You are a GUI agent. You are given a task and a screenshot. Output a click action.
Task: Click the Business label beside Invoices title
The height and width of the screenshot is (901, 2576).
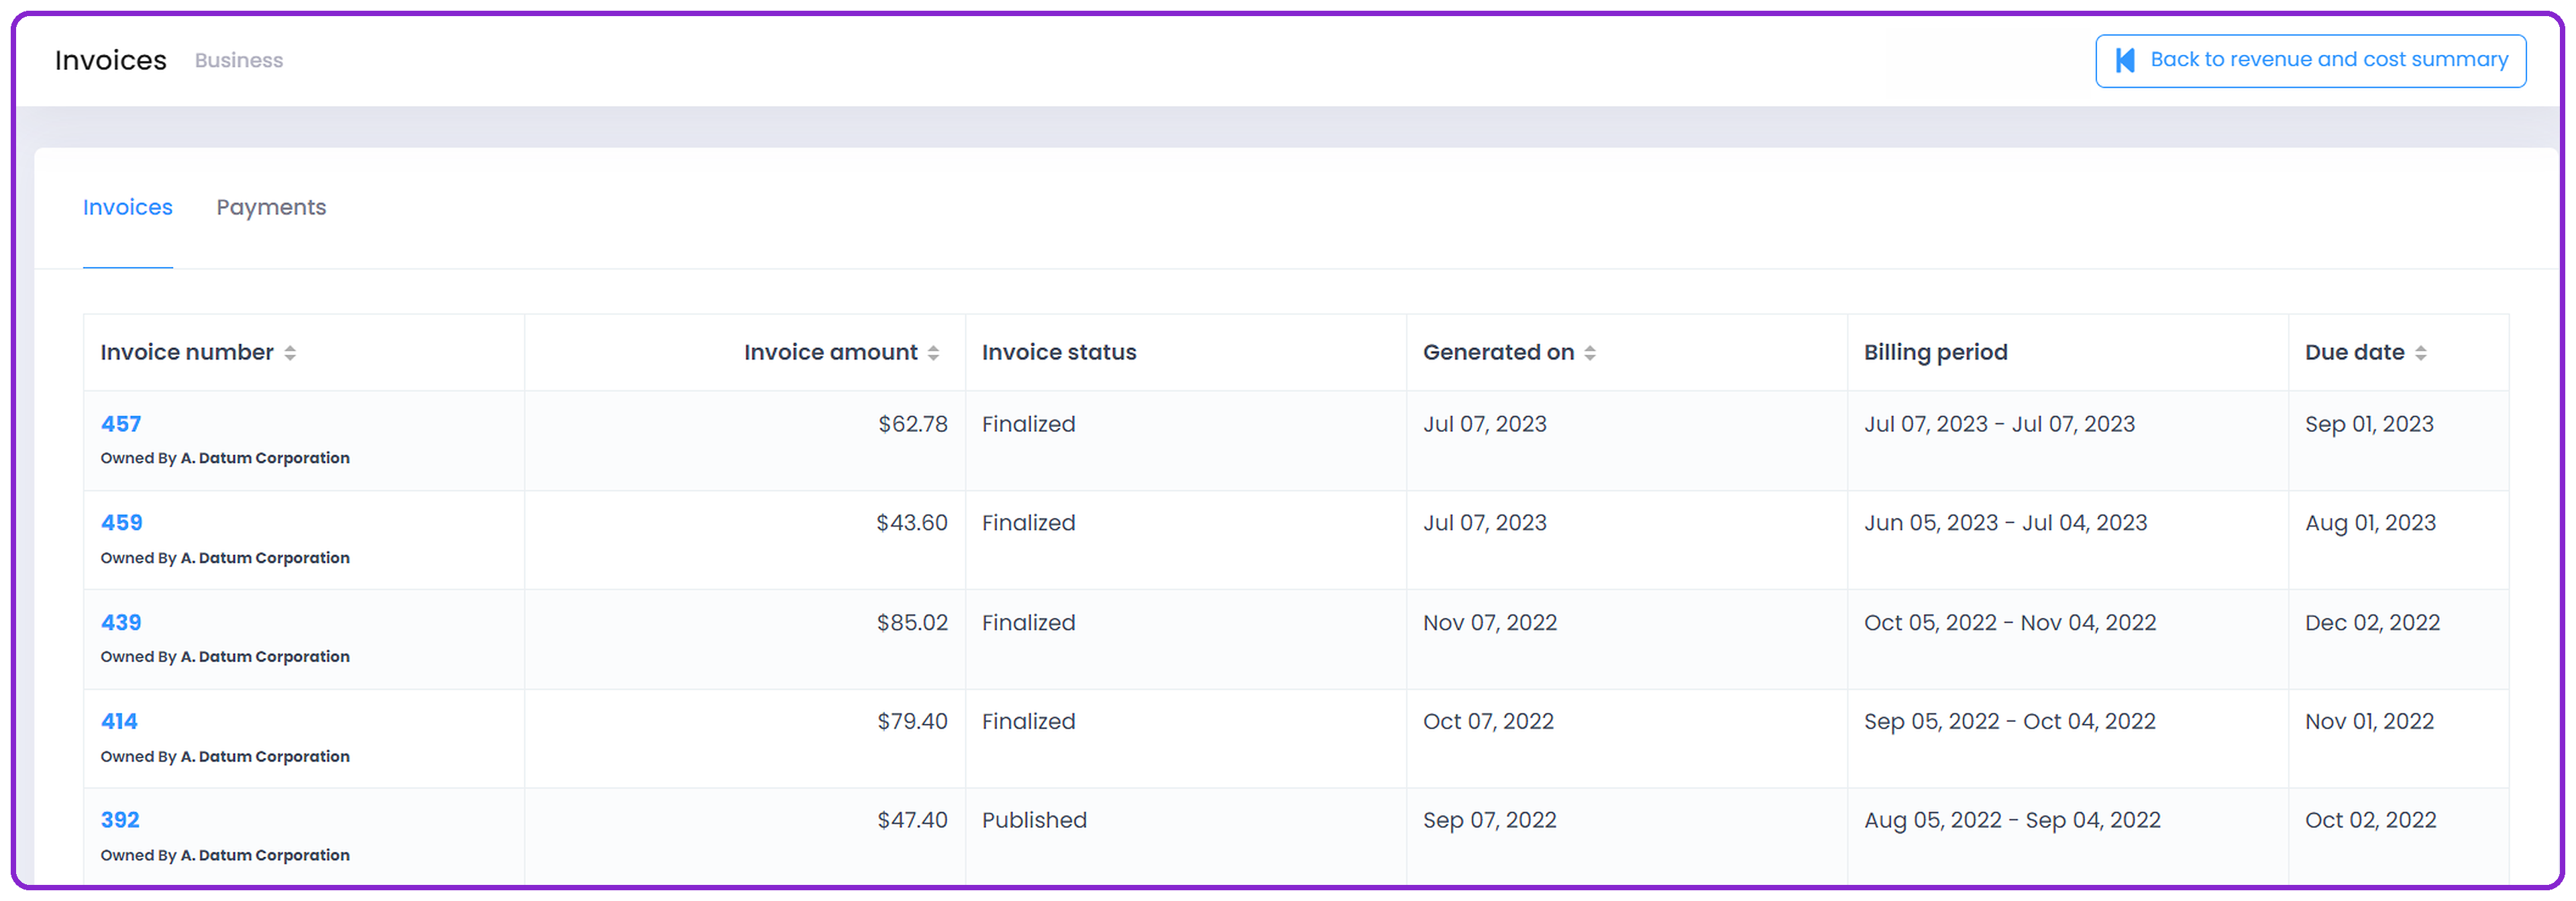click(x=239, y=61)
